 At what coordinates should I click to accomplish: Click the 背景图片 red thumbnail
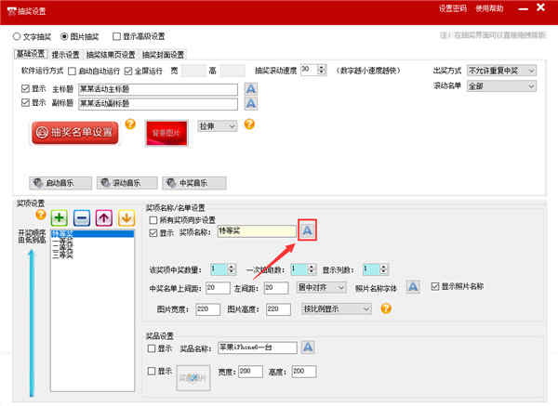pyautogui.click(x=166, y=133)
